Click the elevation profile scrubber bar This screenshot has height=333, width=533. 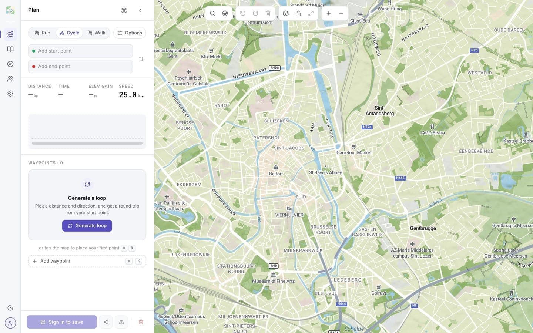point(87,143)
